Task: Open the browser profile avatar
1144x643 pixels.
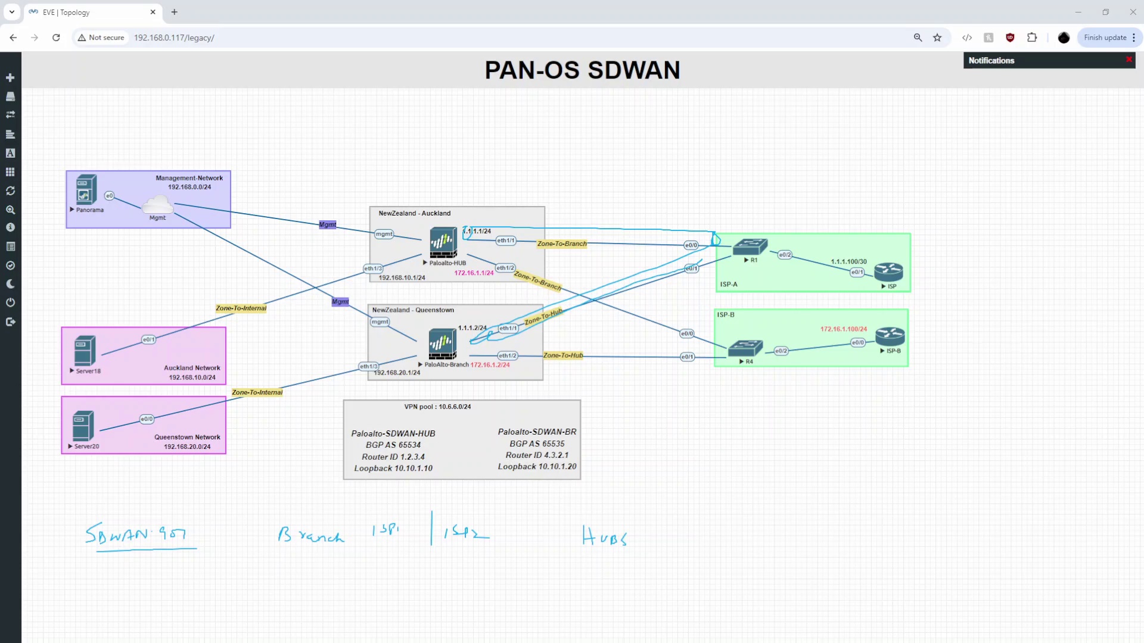Action: pyautogui.click(x=1064, y=38)
